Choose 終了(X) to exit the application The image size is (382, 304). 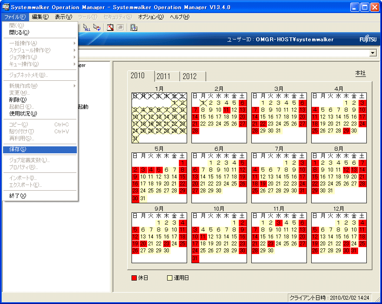(40, 196)
